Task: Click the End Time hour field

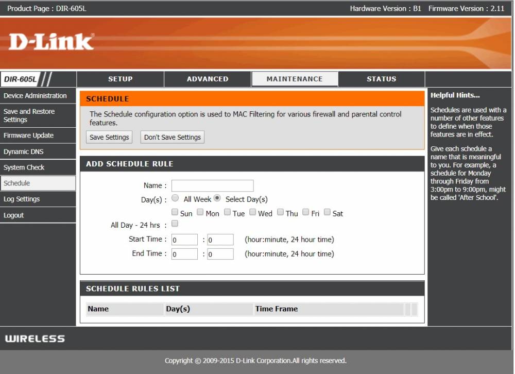Action: coord(184,254)
